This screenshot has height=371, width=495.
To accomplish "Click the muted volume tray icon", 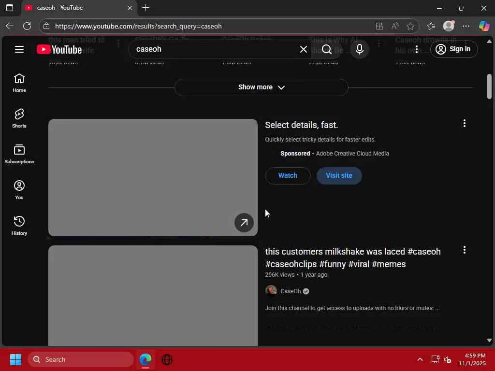I will (447, 359).
